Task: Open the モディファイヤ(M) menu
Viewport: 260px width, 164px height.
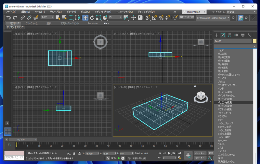Action: coord(103,12)
